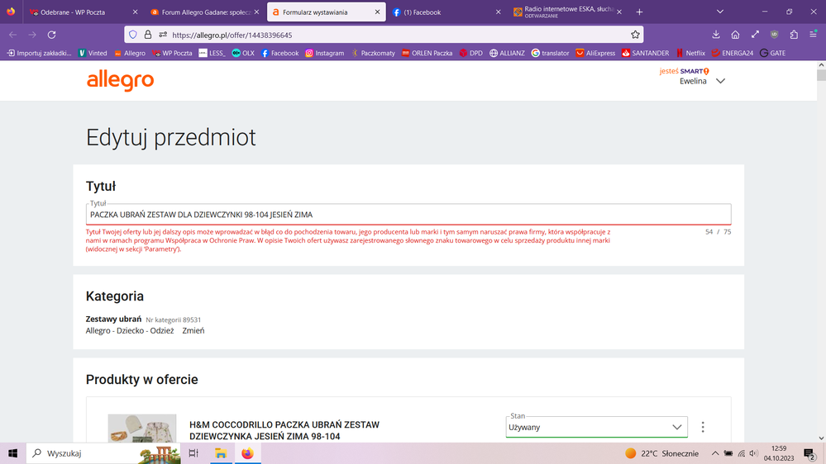Image resolution: width=826 pixels, height=464 pixels.
Task: Reload the page with the refresh icon
Action: pos(51,35)
